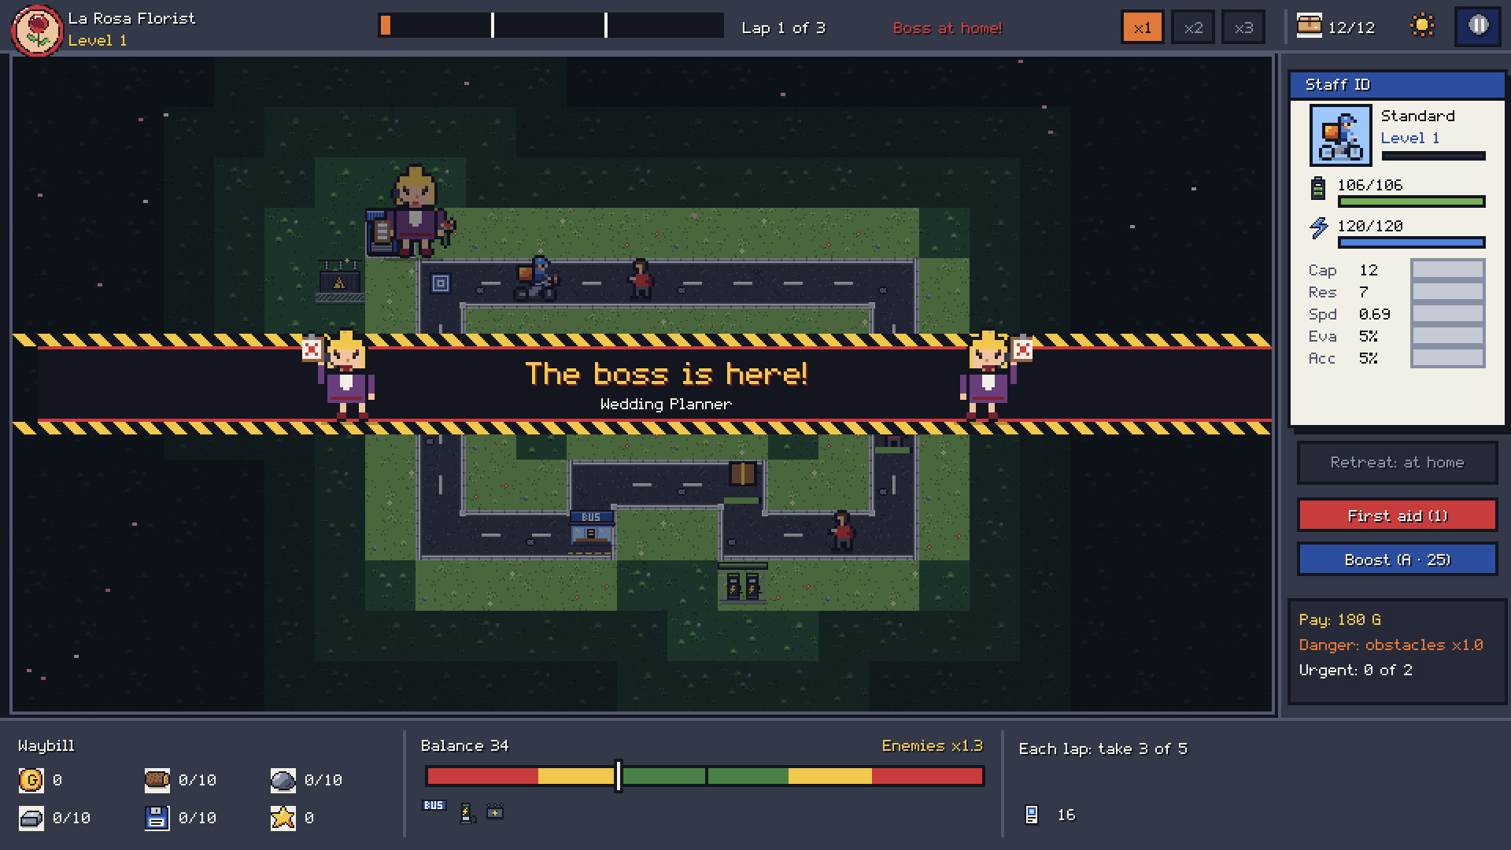Click the gold coin waybill icon

(x=31, y=780)
